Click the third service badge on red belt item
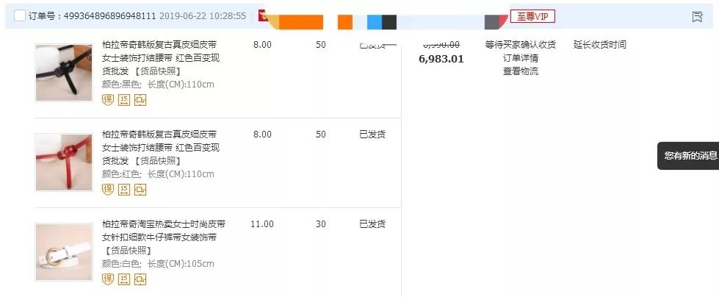Viewport: 719px width, 297px height. [140, 189]
